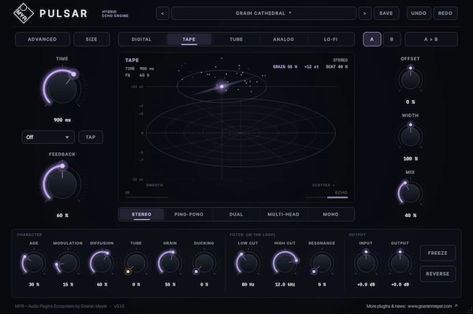Click the Age knob
473x314 pixels.
(33, 263)
